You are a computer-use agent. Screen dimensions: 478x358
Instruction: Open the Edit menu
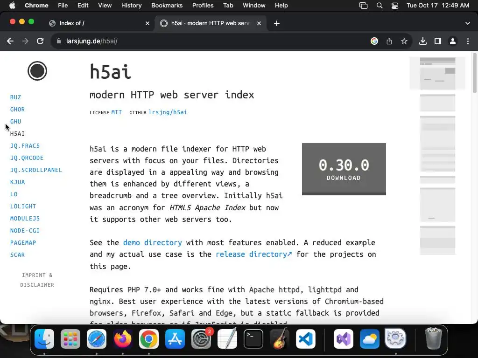(83, 6)
